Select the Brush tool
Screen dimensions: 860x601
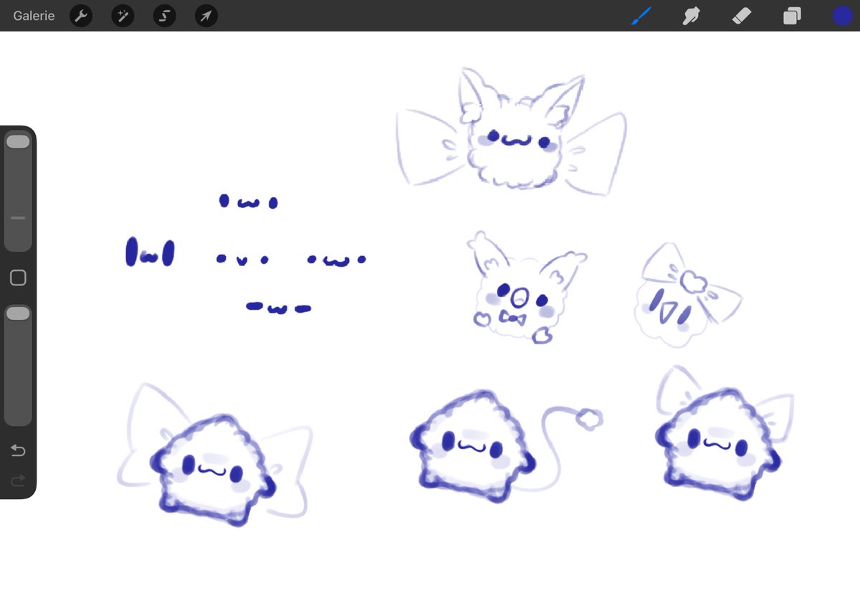pyautogui.click(x=641, y=16)
